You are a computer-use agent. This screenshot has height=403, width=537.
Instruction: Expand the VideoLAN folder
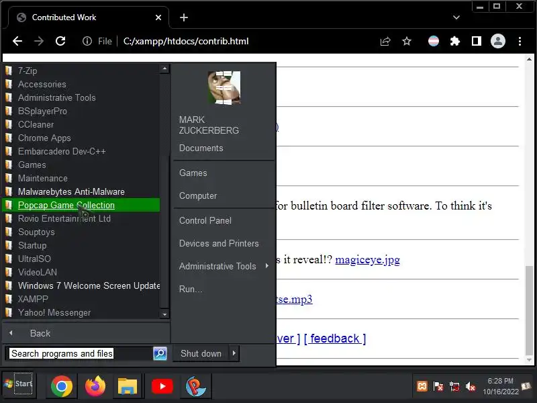point(81,272)
